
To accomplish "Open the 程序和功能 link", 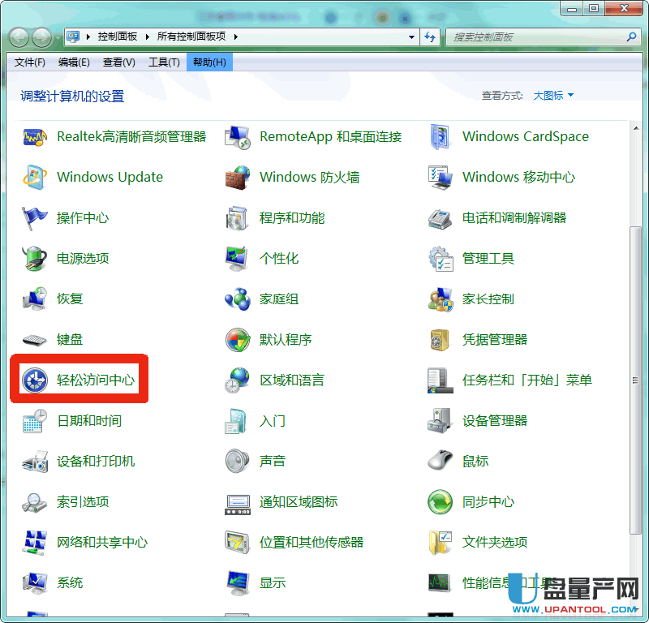I will 291,218.
